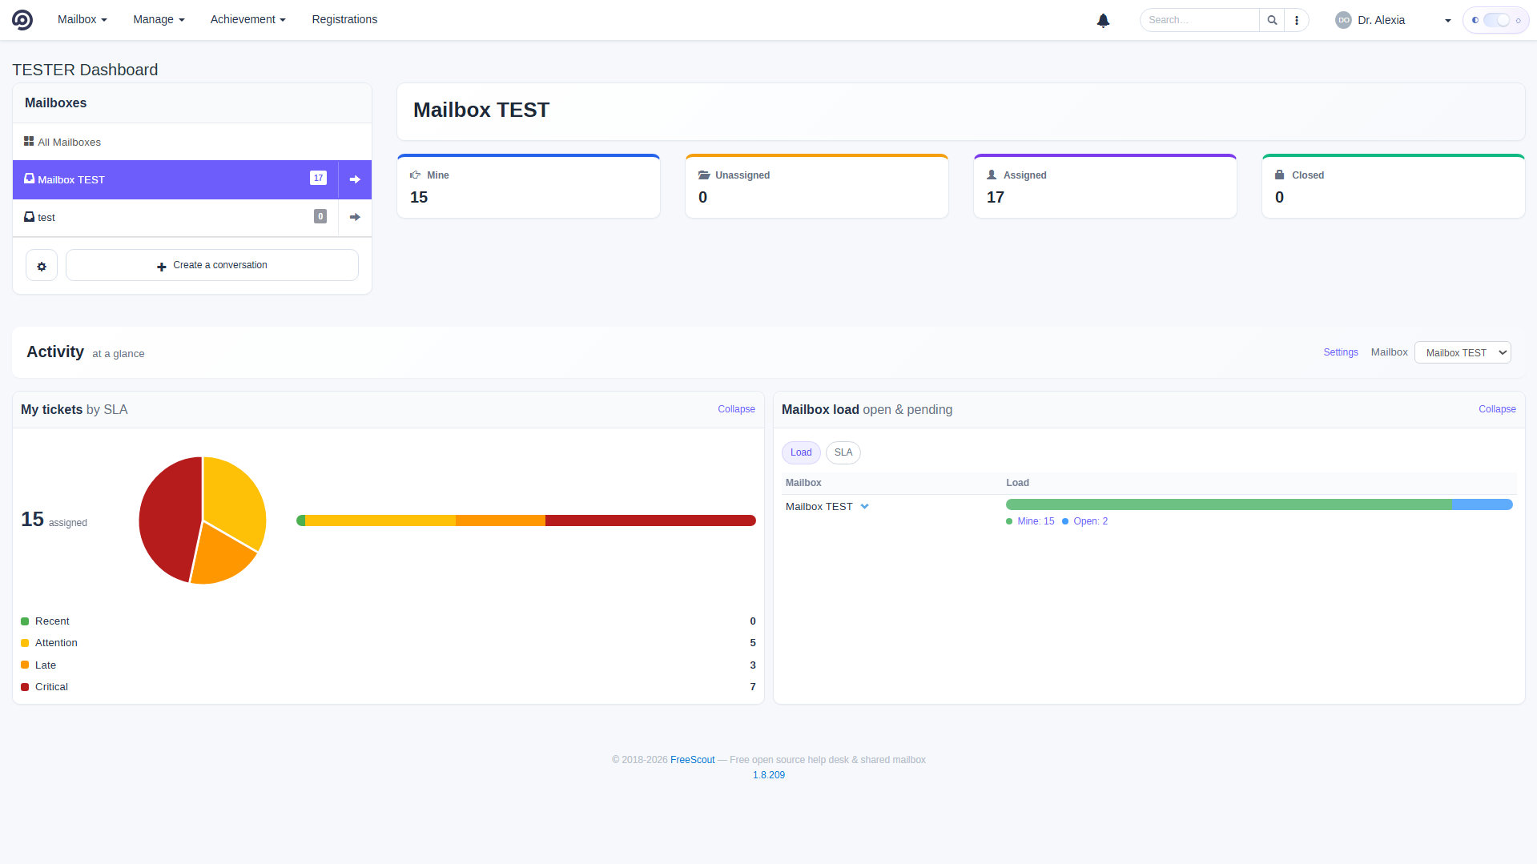
Task: Click green Recent legend swatch
Action: [x=25, y=621]
